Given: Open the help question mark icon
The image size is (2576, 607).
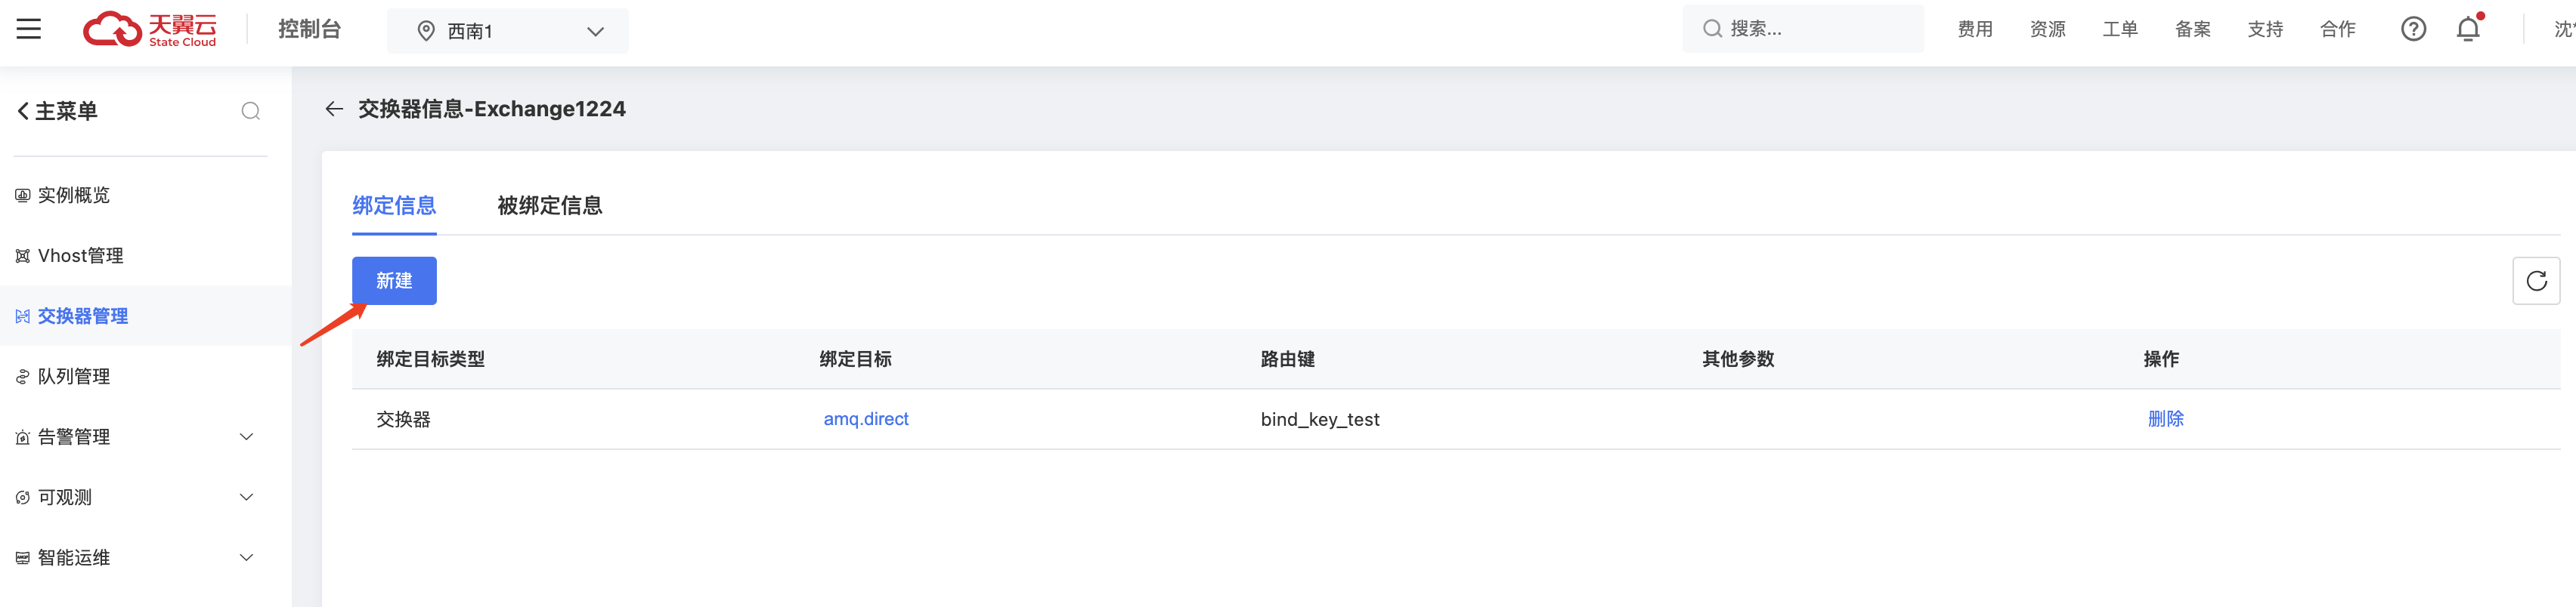Looking at the screenshot, I should [x=2413, y=29].
